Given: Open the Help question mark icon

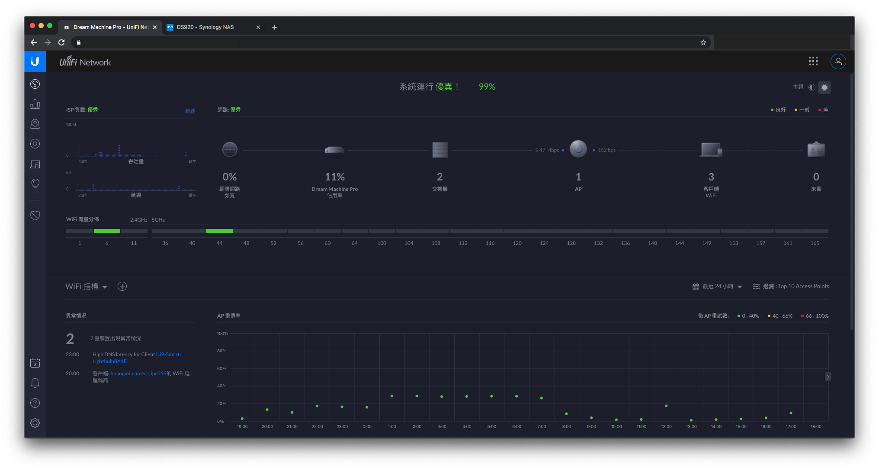Looking at the screenshot, I should (35, 403).
